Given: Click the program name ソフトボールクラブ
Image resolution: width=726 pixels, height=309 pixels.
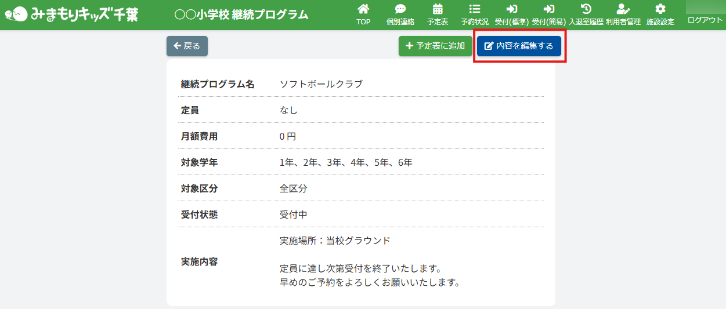Looking at the screenshot, I should pyautogui.click(x=321, y=84).
